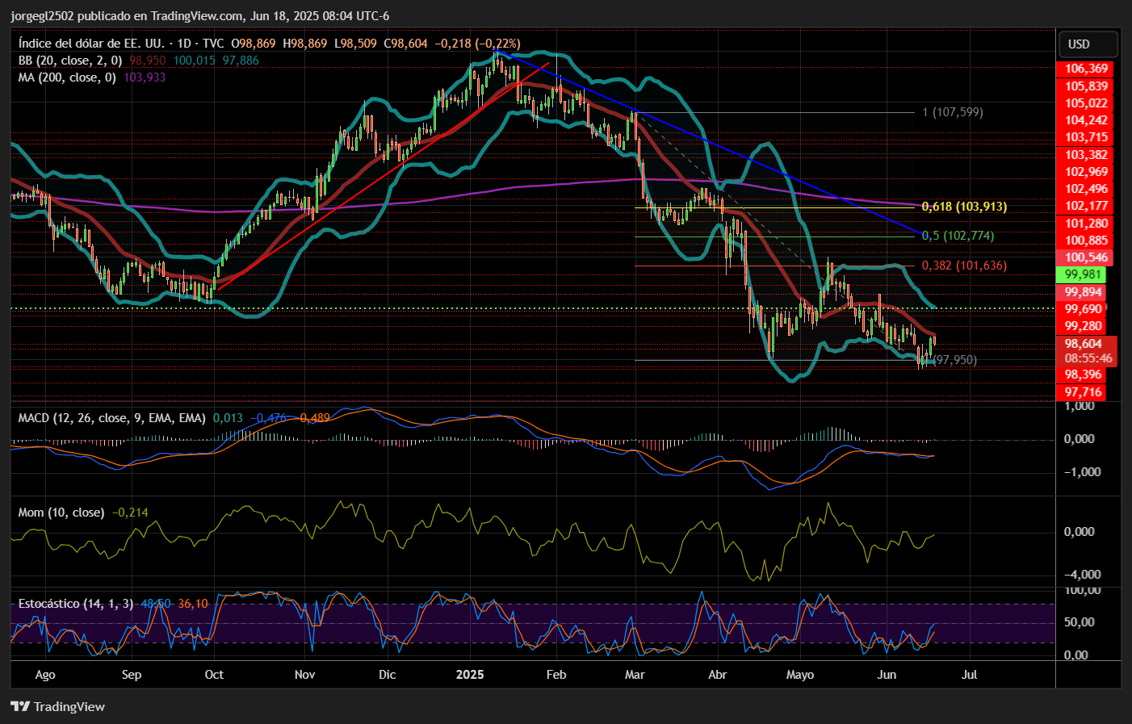Click the current price label 98,604

click(x=1083, y=344)
